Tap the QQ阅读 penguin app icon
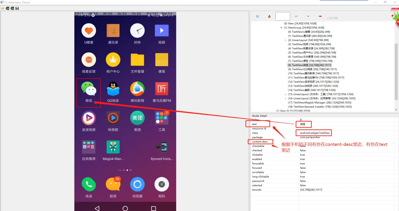This screenshot has width=399, height=211. (113, 89)
